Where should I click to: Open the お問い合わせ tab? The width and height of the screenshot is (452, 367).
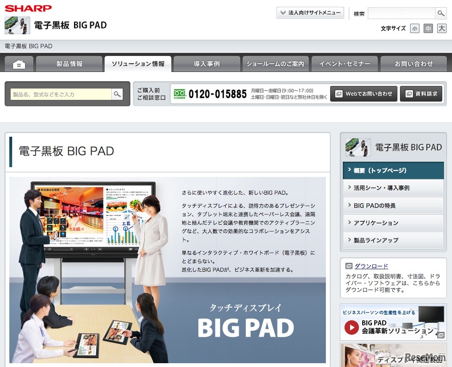click(414, 64)
